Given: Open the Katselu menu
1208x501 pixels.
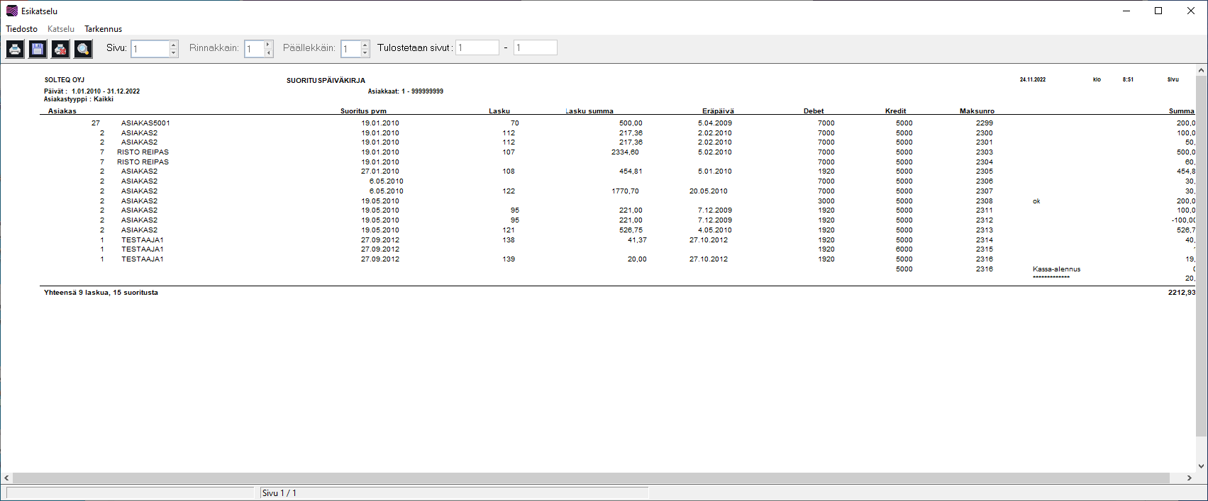Looking at the screenshot, I should [61, 29].
